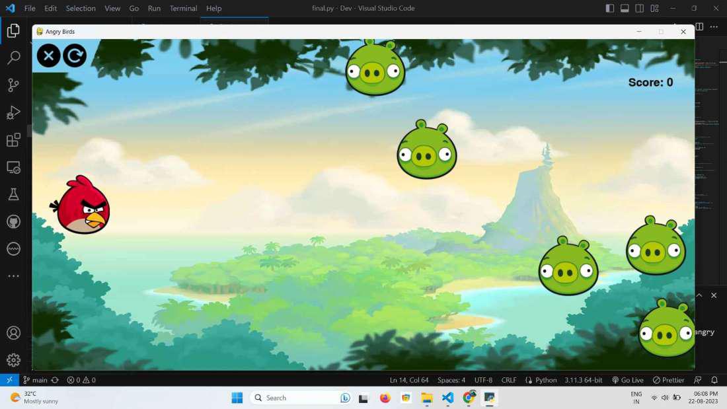
Task: Click the taskbar Search box
Action: click(301, 398)
